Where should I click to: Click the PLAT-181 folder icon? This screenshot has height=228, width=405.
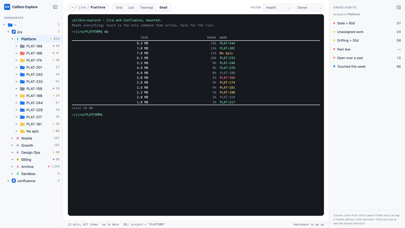click(x=22, y=124)
